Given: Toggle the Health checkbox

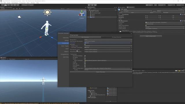Looking at the screenshot, I should coord(85,62).
